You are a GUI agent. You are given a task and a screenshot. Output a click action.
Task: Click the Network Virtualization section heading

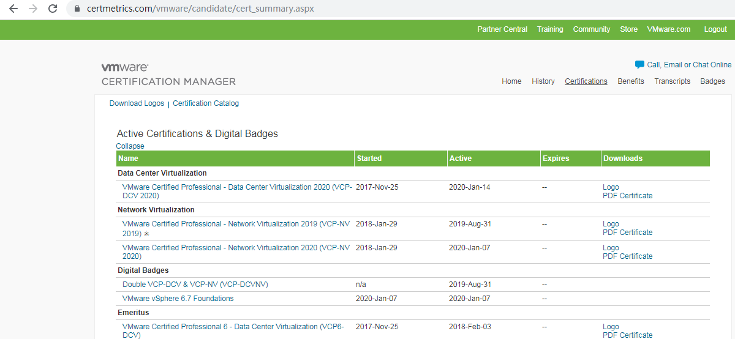pyautogui.click(x=156, y=210)
